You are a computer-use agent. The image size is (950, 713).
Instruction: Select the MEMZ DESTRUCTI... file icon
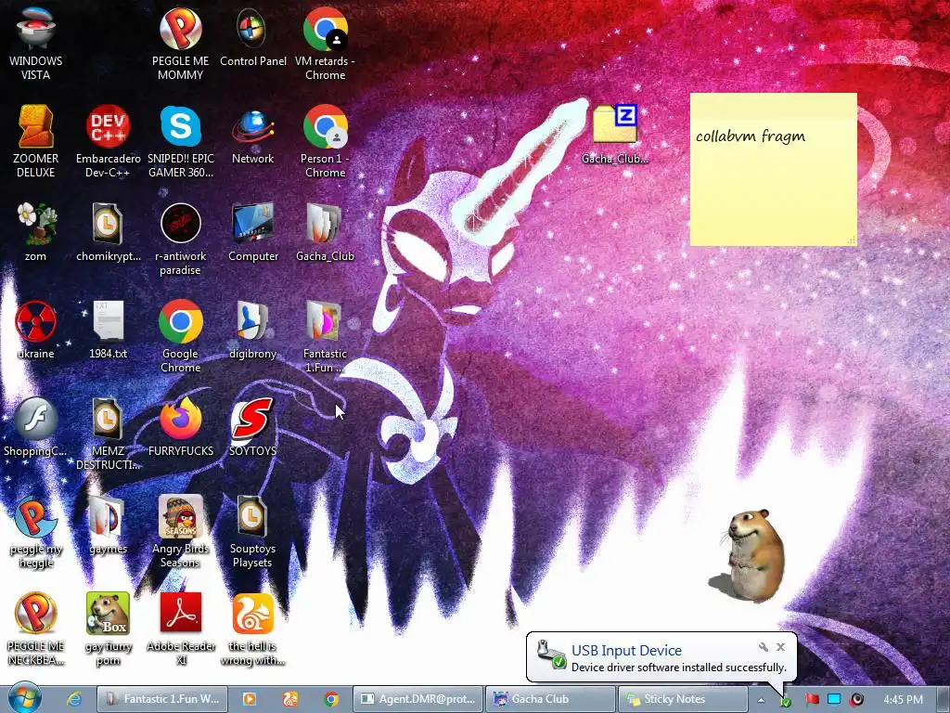(x=109, y=434)
